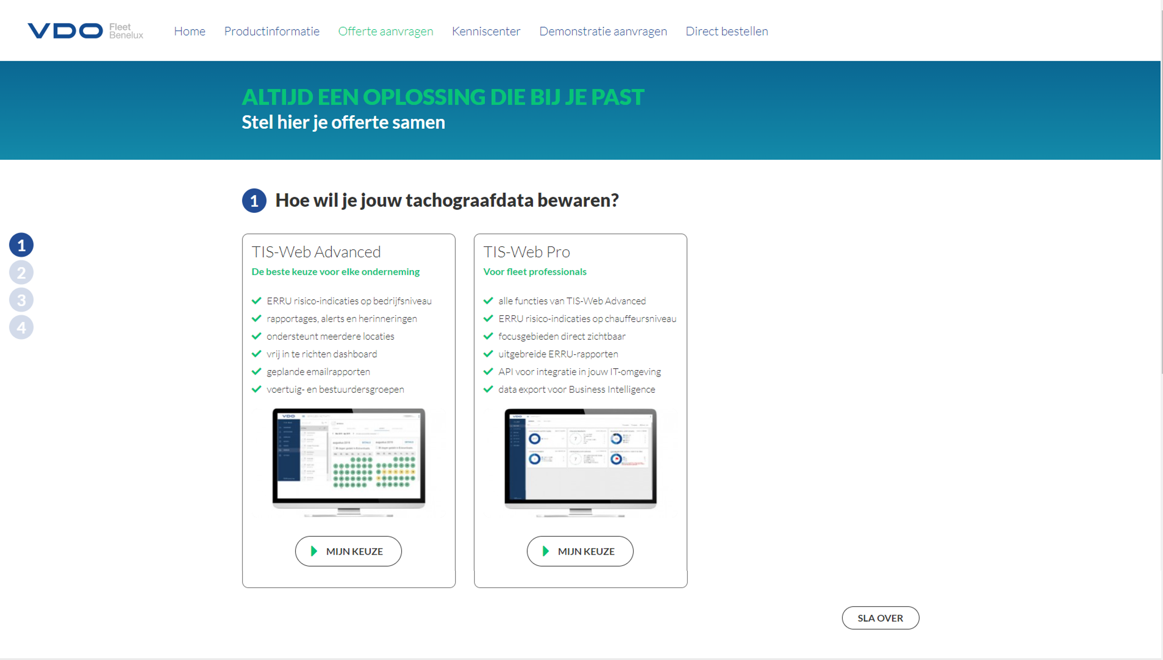
Task: Click heading 'Hoe wil je jouw tachograafdata bewaren?'
Action: click(447, 201)
